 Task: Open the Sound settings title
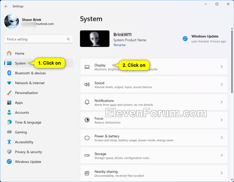pyautogui.click(x=100, y=83)
